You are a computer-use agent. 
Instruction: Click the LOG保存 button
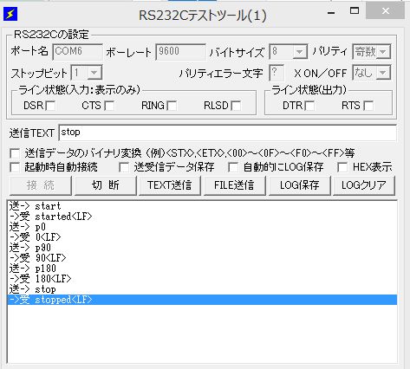coord(300,185)
